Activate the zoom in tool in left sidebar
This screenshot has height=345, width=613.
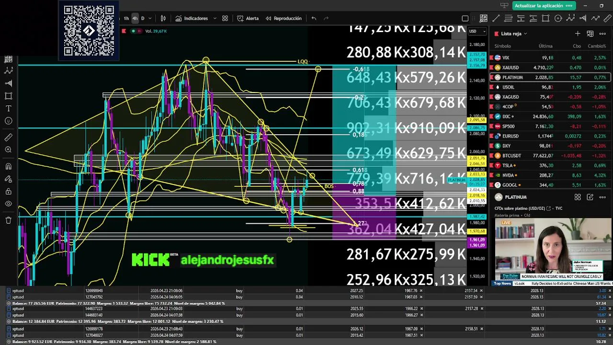8,150
